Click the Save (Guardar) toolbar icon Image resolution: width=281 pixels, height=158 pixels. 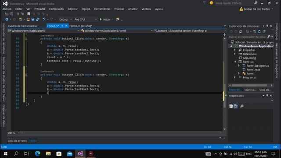(x=33, y=19)
